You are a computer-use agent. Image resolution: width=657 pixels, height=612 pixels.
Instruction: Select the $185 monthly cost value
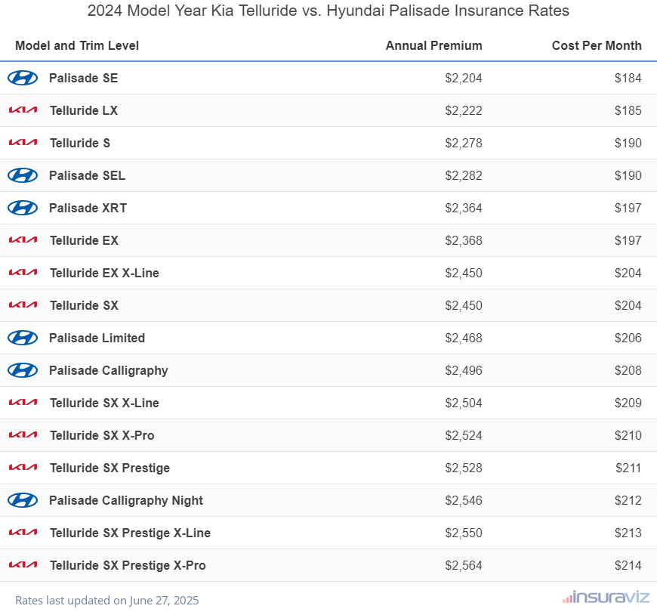point(628,110)
